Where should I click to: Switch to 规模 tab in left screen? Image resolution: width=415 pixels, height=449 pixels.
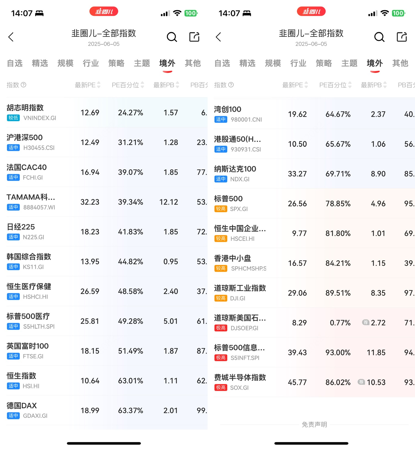tap(66, 63)
